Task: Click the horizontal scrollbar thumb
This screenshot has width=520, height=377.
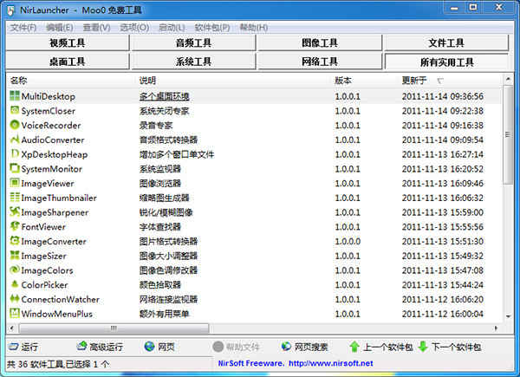Action: [114, 328]
